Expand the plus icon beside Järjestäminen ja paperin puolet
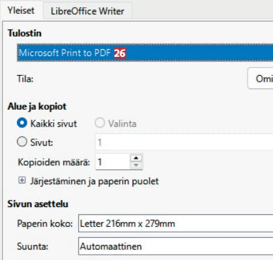Image resolution: width=273 pixels, height=260 pixels. [x=22, y=180]
